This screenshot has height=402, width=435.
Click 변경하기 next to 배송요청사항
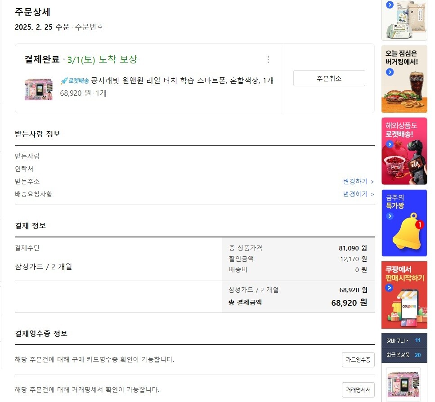tap(358, 194)
